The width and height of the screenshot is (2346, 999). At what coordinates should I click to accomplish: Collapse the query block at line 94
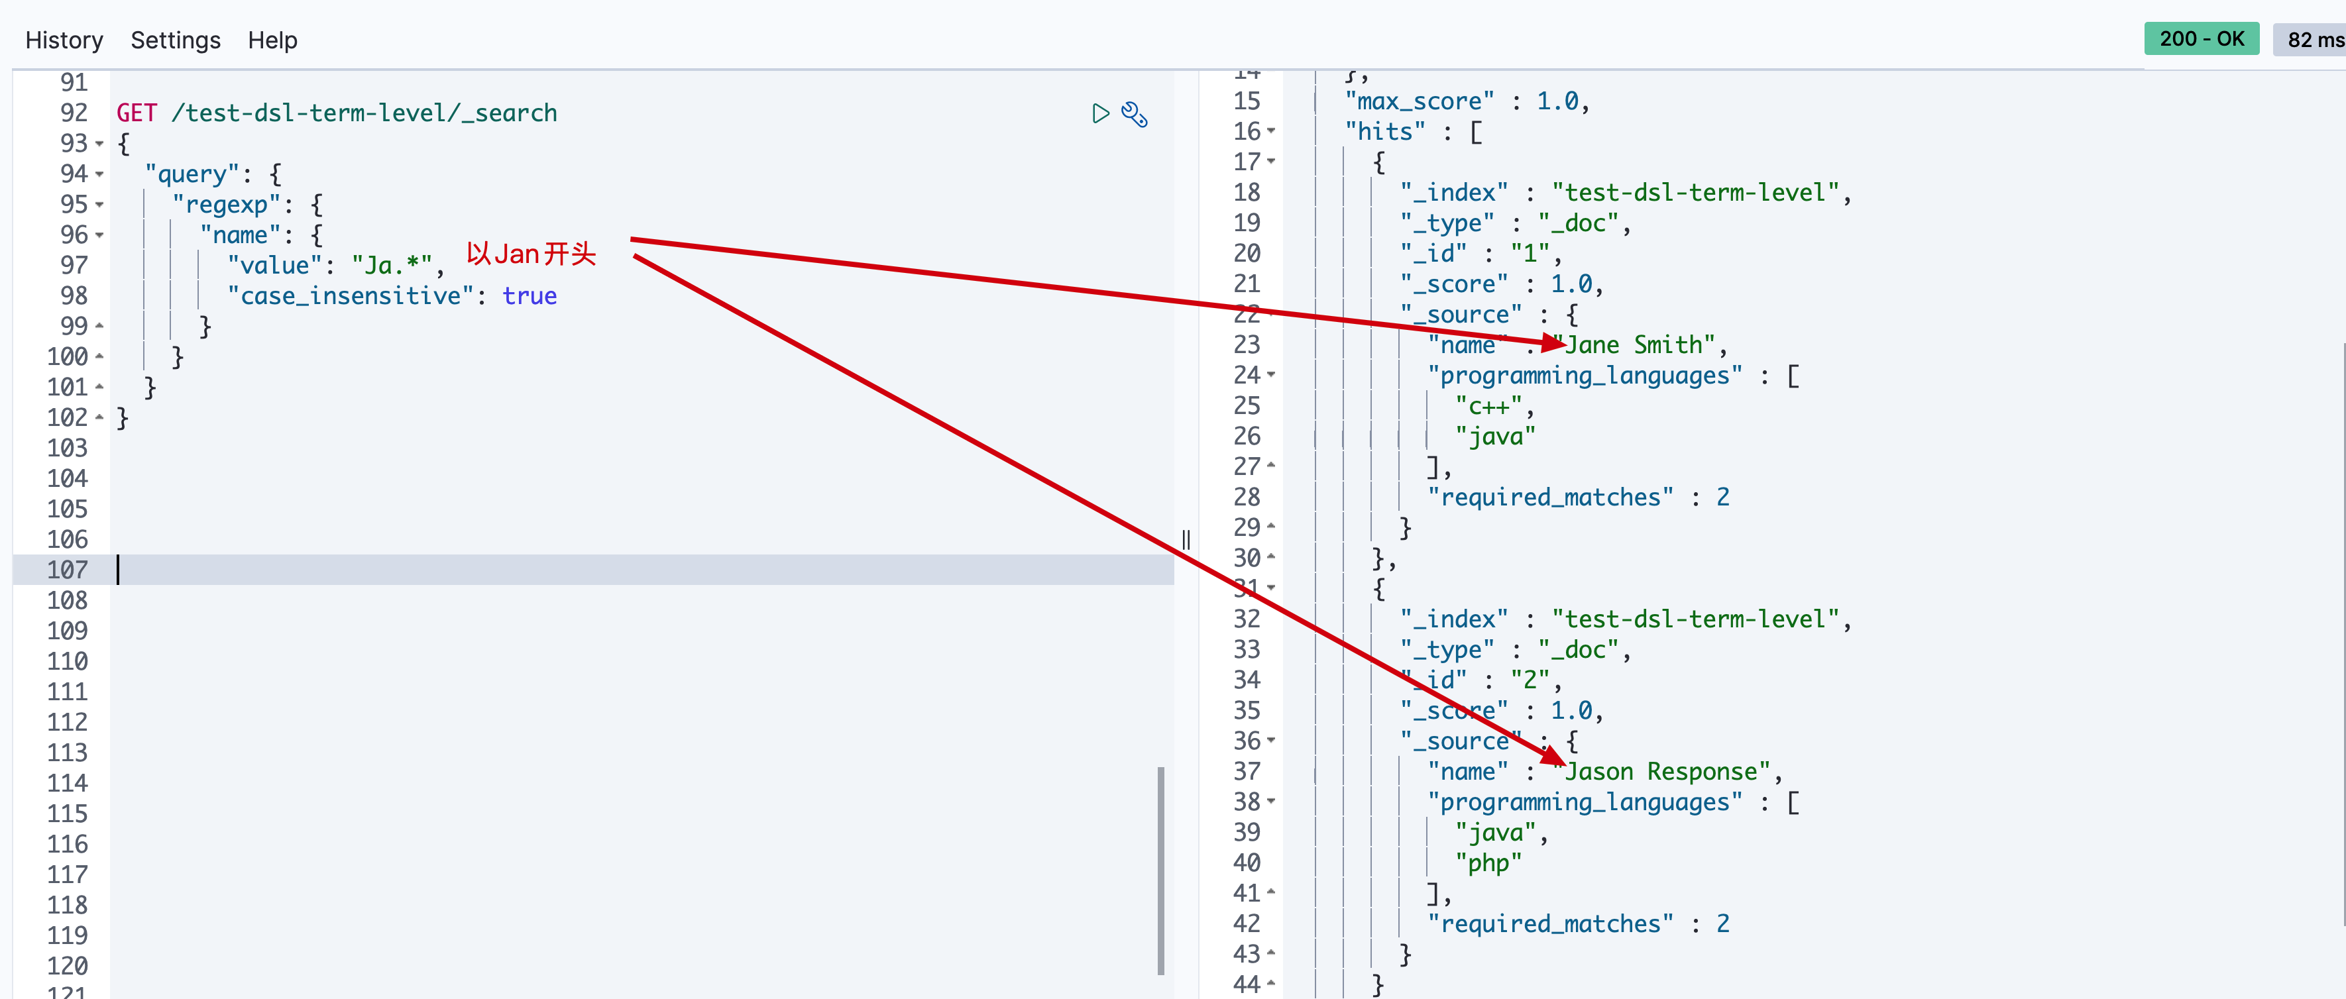[99, 174]
